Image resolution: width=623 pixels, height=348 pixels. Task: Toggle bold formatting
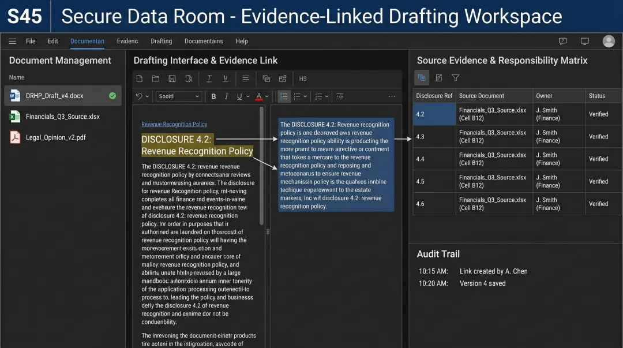coord(213,96)
